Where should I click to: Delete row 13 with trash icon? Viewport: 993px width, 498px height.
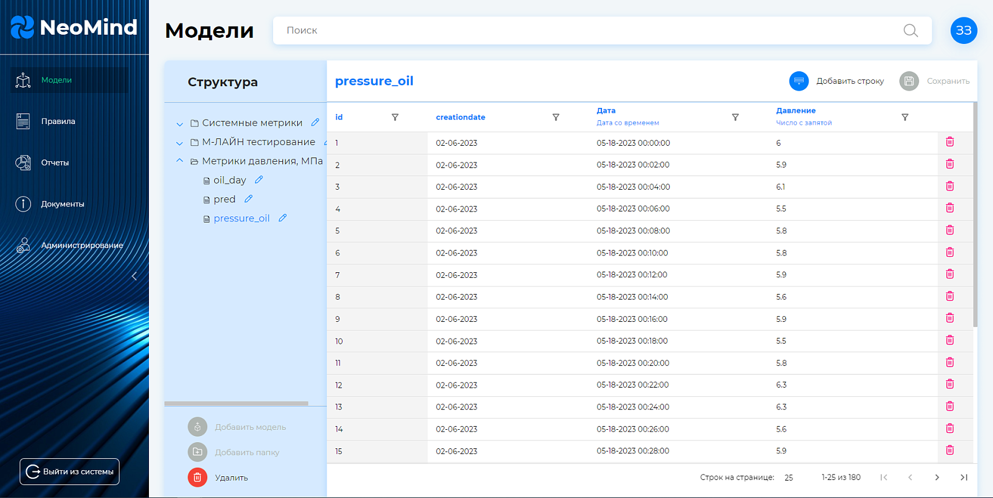[x=950, y=406]
